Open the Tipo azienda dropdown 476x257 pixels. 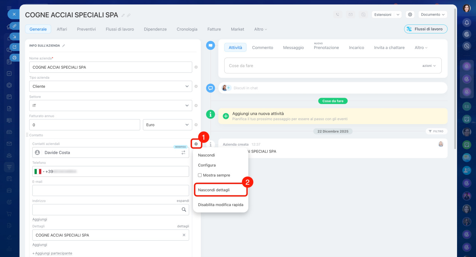click(110, 86)
